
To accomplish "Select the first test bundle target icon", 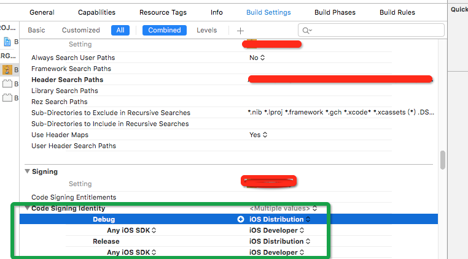I will pyautogui.click(x=7, y=84).
